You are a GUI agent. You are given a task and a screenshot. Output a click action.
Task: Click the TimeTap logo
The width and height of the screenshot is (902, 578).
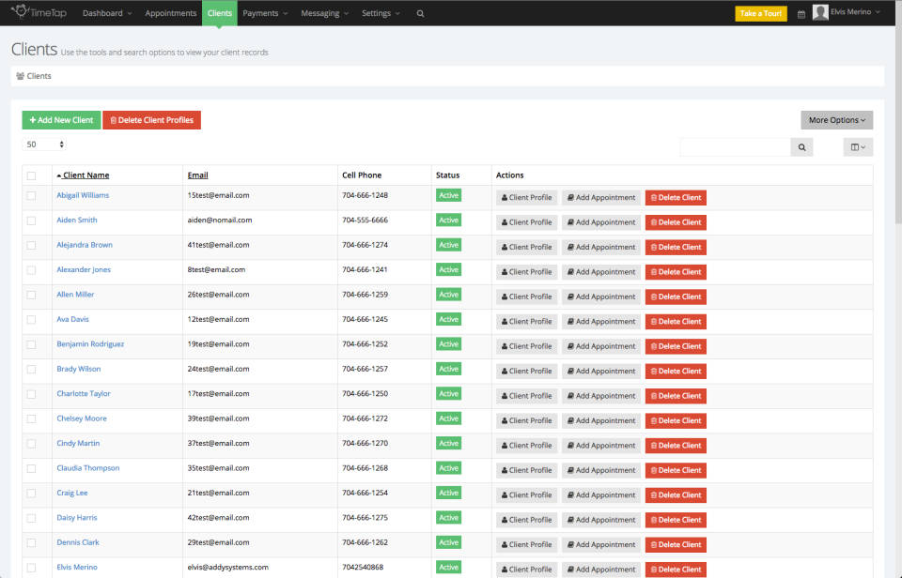[38, 12]
